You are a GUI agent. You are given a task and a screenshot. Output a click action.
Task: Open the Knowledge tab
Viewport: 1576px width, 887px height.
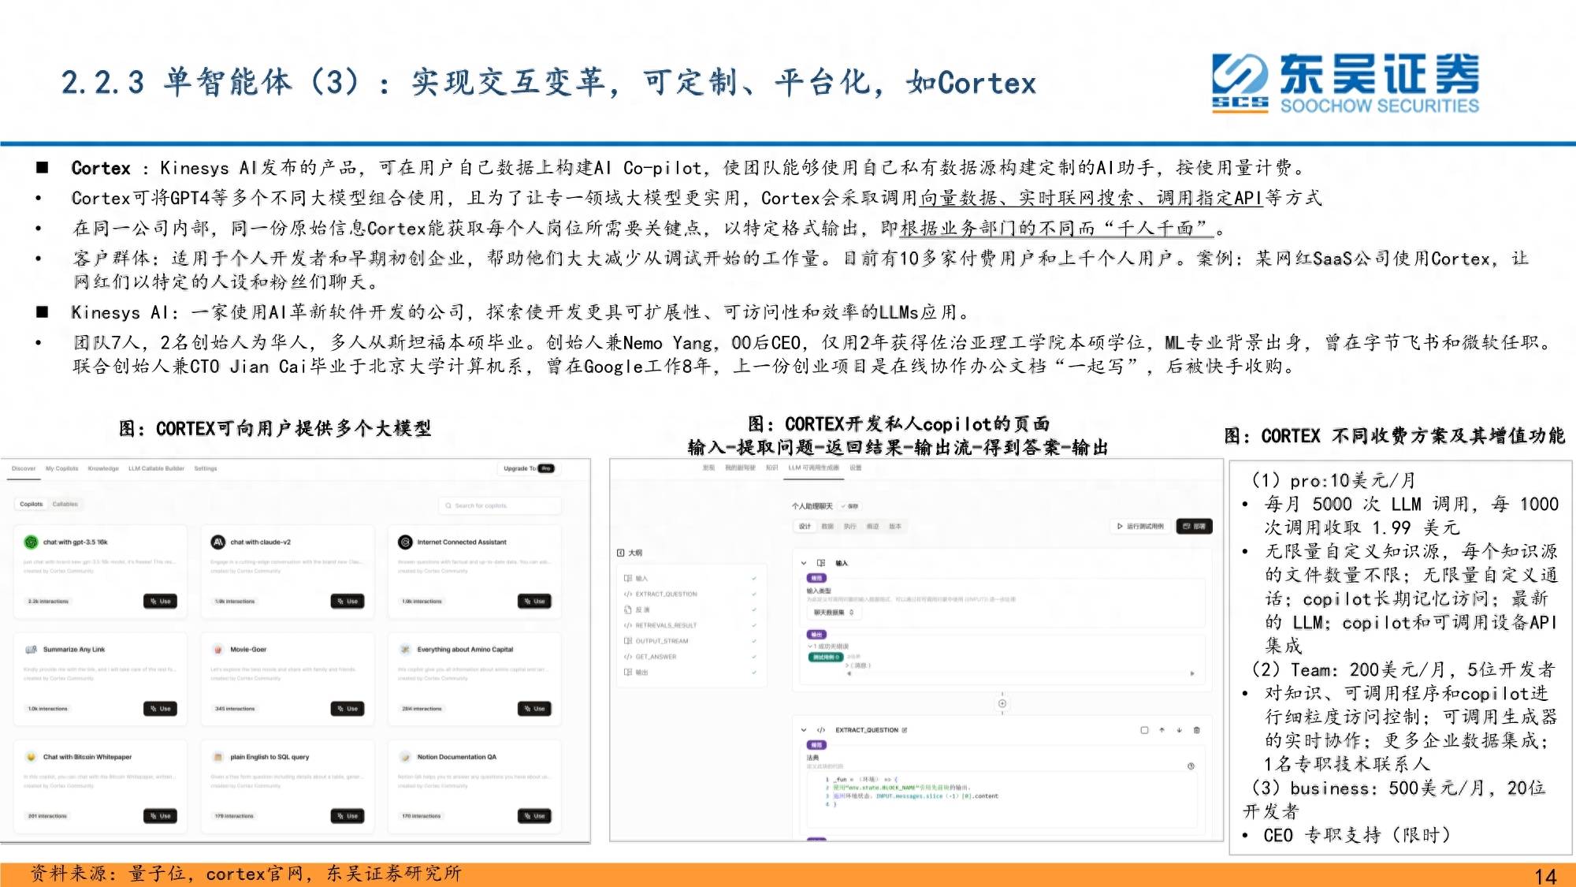103,468
